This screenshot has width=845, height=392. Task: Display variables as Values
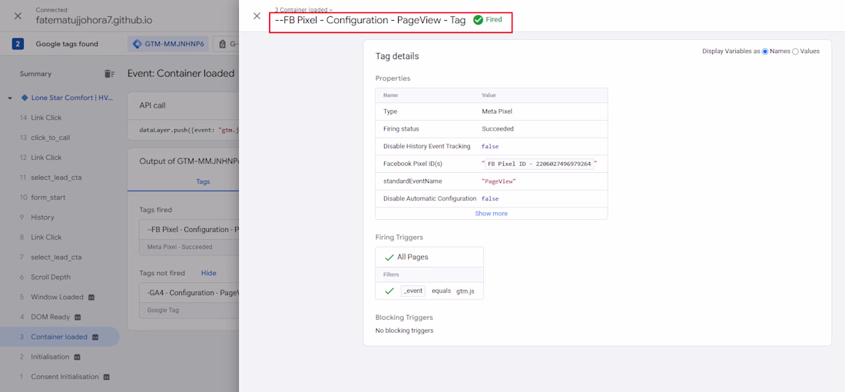pos(795,51)
